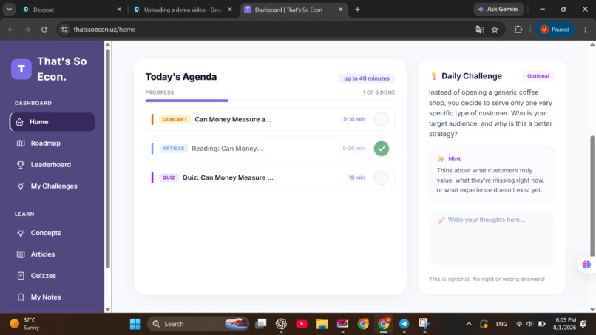Open the 'Can Money Measure a...' concept
Image resolution: width=596 pixels, height=335 pixels.
(x=233, y=119)
